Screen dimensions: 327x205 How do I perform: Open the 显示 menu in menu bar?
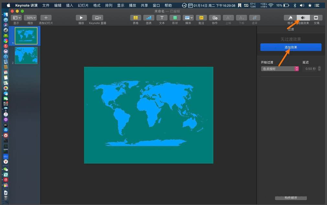coord(121,5)
